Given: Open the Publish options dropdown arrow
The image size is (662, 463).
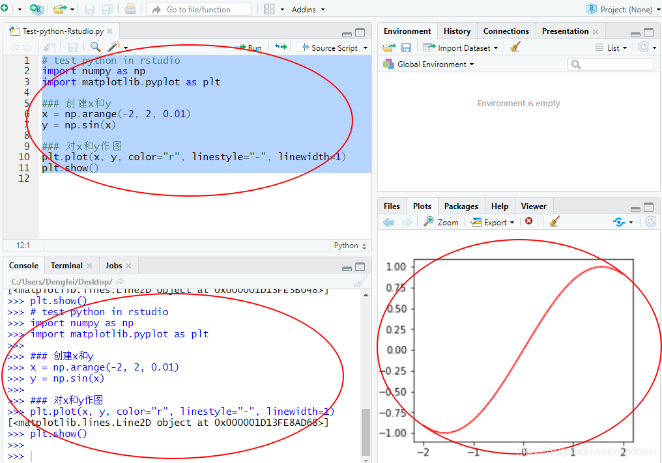Looking at the screenshot, I should 631,222.
